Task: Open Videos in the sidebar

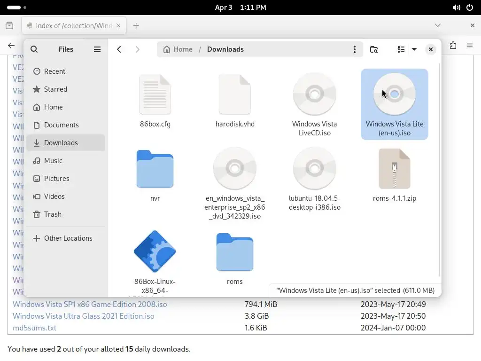Action: pyautogui.click(x=66, y=196)
